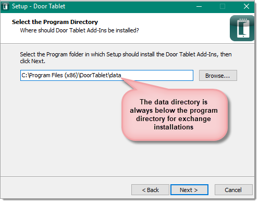Image resolution: width=259 pixels, height=203 pixels.
Task: Click the word "installations" inside the callout
Action: click(174, 127)
